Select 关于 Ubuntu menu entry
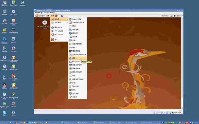 pyautogui.click(x=59, y=34)
